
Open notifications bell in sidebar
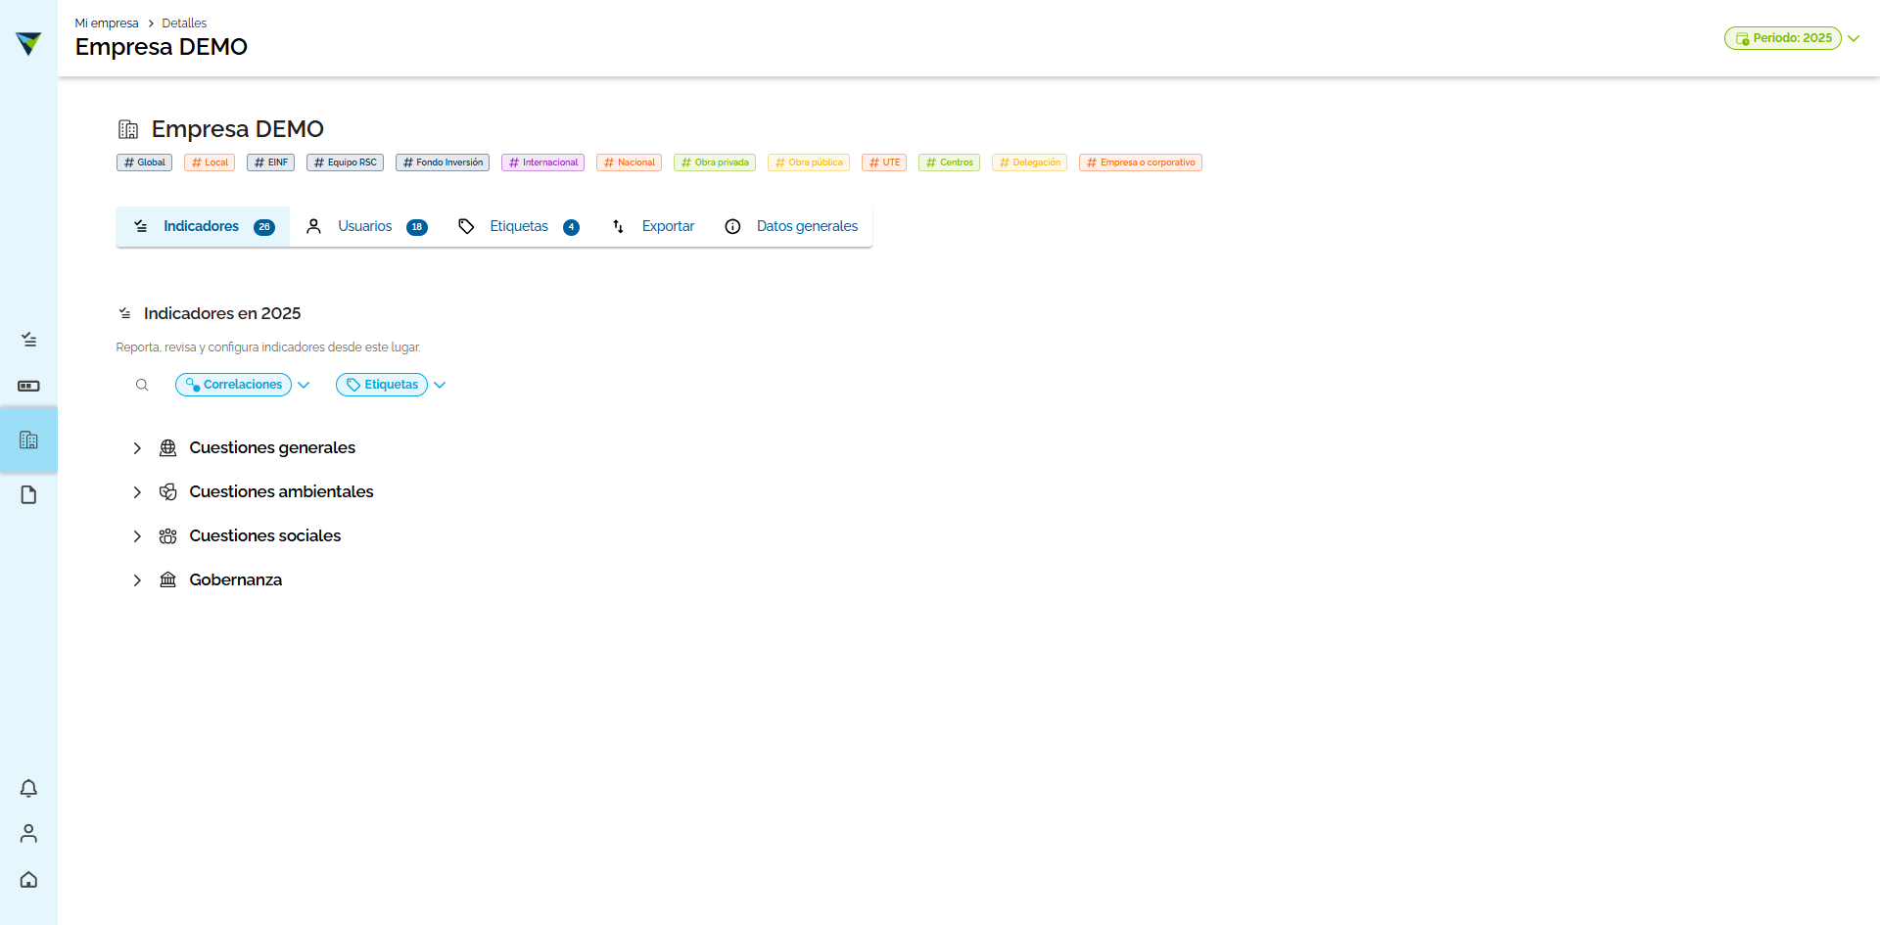[28, 788]
